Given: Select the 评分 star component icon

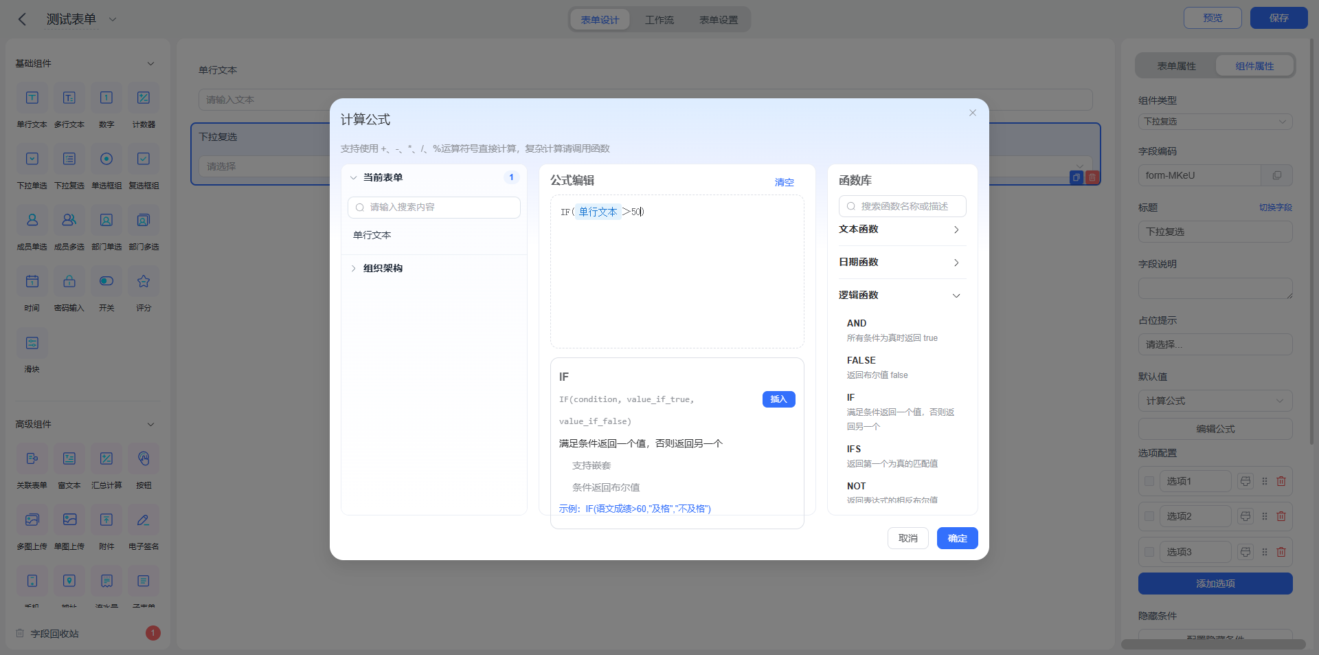Looking at the screenshot, I should coord(144,282).
